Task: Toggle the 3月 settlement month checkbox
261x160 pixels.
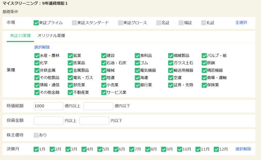Action: tap(68, 149)
